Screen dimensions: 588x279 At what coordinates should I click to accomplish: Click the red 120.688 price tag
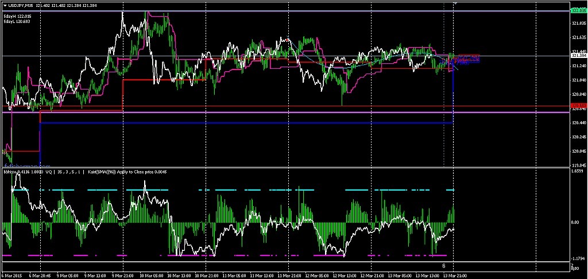(578, 107)
